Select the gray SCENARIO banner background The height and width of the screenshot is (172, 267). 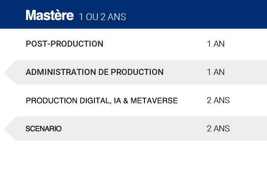[135, 129]
